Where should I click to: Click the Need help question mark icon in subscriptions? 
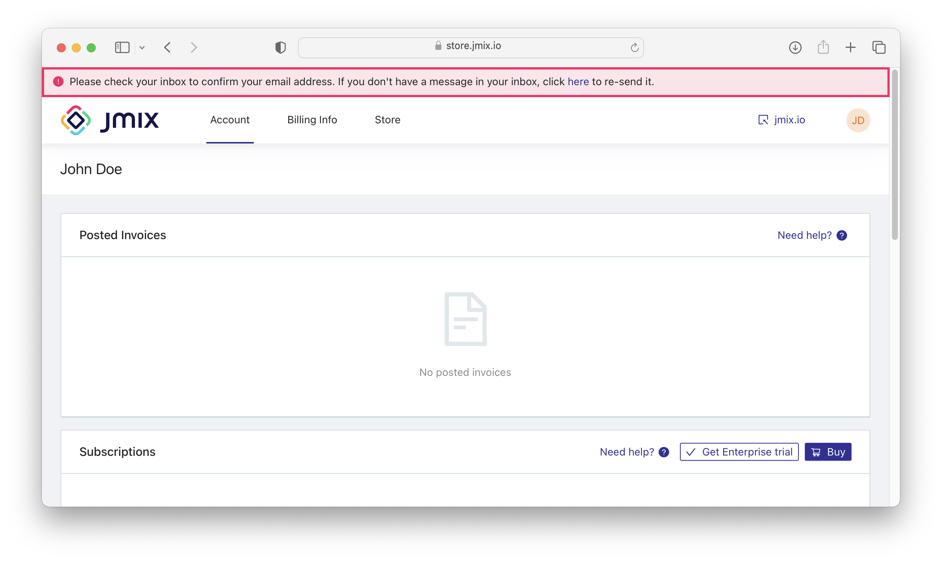664,452
